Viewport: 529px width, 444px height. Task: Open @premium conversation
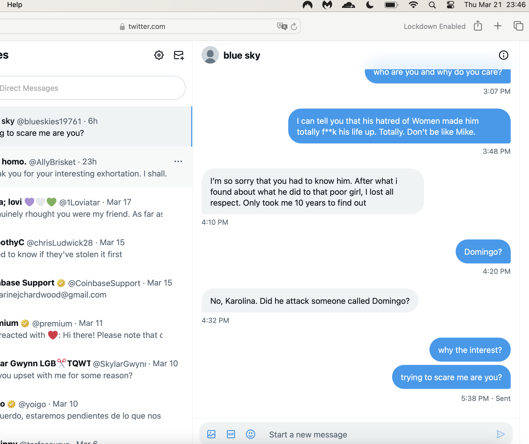tap(96, 329)
